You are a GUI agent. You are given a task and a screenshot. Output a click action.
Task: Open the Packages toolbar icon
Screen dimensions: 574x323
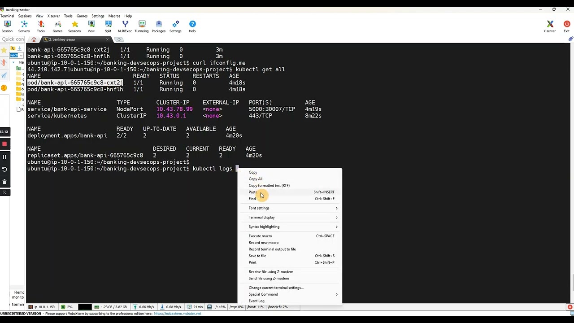tap(159, 26)
